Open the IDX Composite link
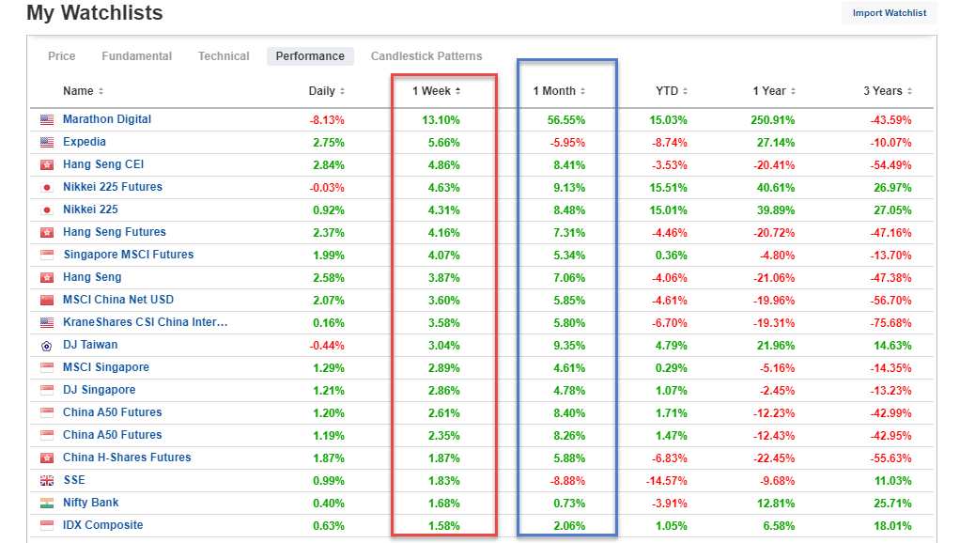The height and width of the screenshot is (543, 975). click(103, 525)
